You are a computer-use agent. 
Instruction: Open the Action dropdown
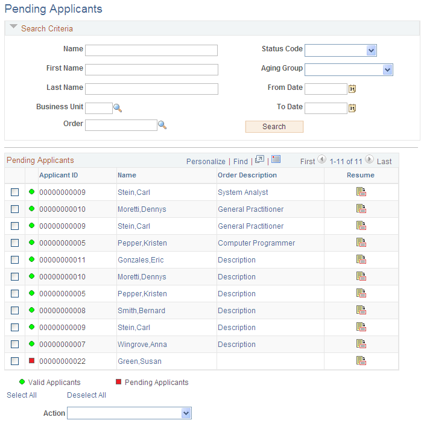click(x=129, y=413)
